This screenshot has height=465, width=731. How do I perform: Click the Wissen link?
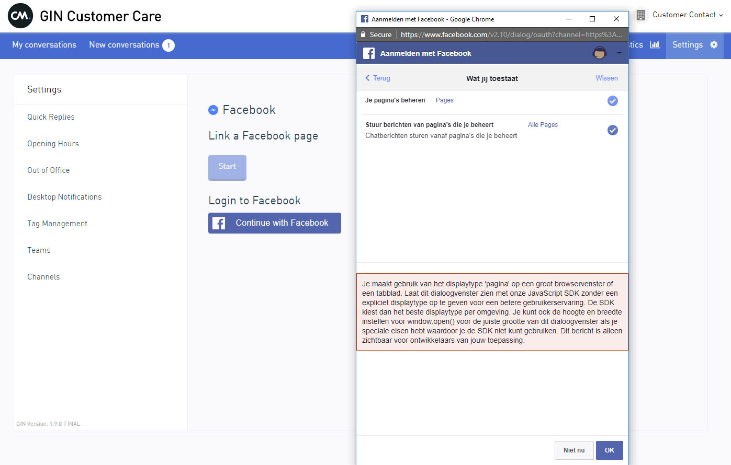[606, 78]
